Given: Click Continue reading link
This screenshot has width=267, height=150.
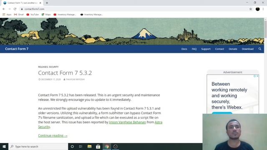Looking at the screenshot, I should coord(53,135).
